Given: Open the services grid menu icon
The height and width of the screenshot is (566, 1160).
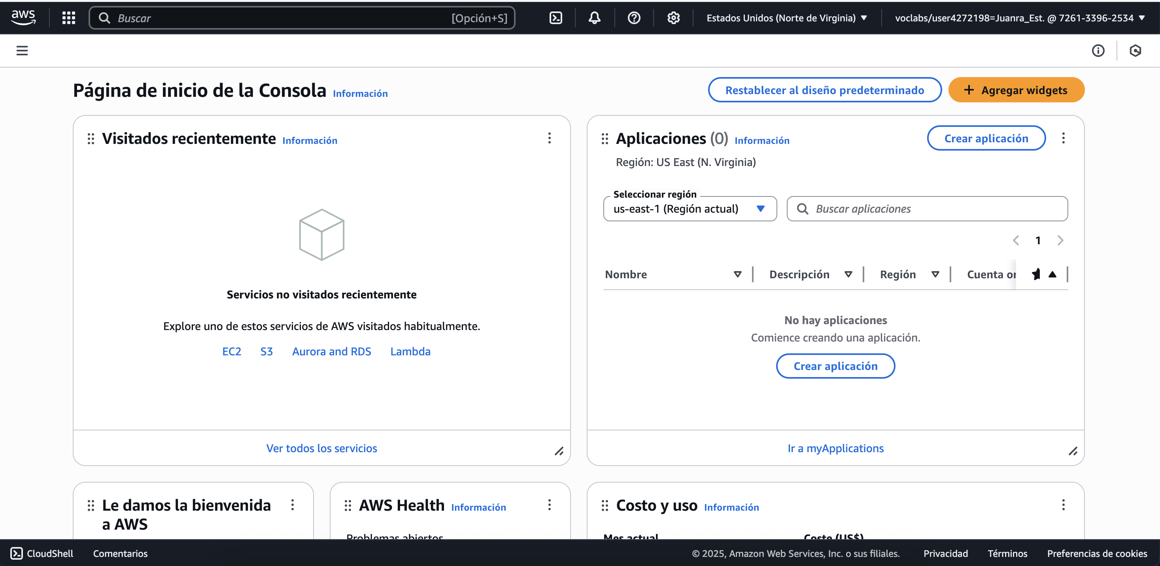Looking at the screenshot, I should coord(68,18).
